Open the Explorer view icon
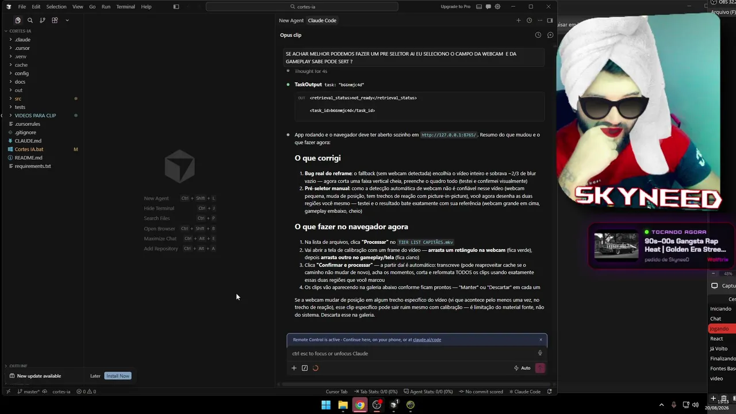This screenshot has width=736, height=414. (x=18, y=20)
